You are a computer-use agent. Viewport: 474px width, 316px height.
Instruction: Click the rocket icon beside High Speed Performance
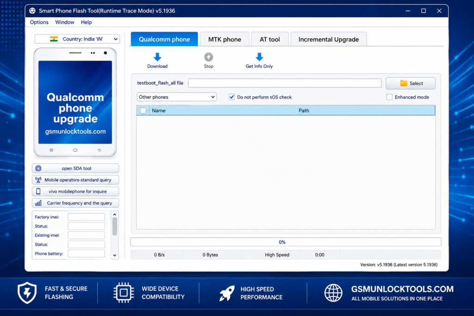tap(227, 293)
